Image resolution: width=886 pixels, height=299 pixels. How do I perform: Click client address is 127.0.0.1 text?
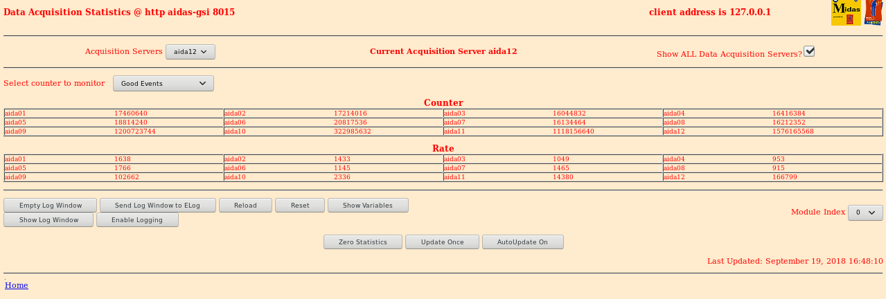point(710,12)
